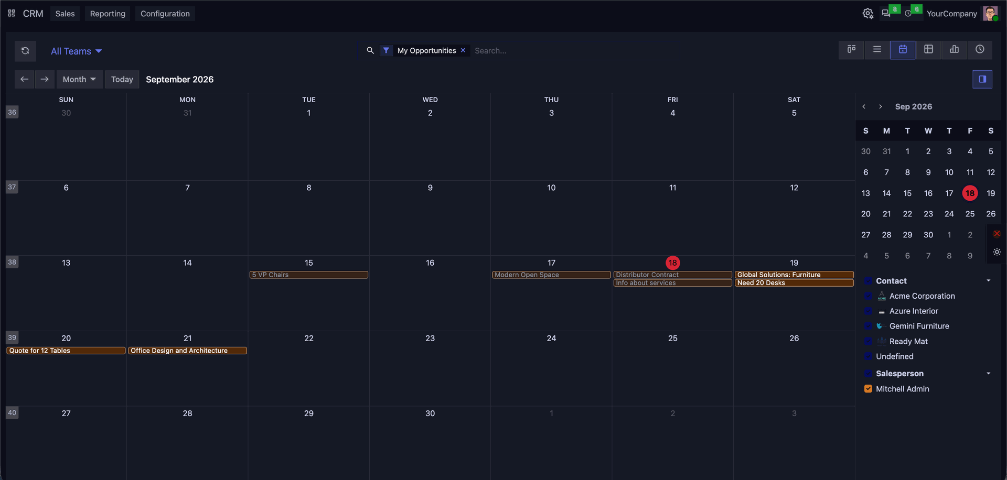The width and height of the screenshot is (1007, 480).
Task: Click the search magnifier icon
Action: [x=370, y=50]
